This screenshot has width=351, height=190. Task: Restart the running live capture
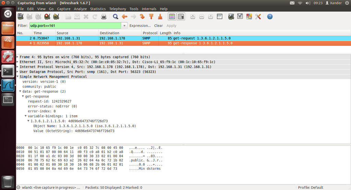click(56, 16)
